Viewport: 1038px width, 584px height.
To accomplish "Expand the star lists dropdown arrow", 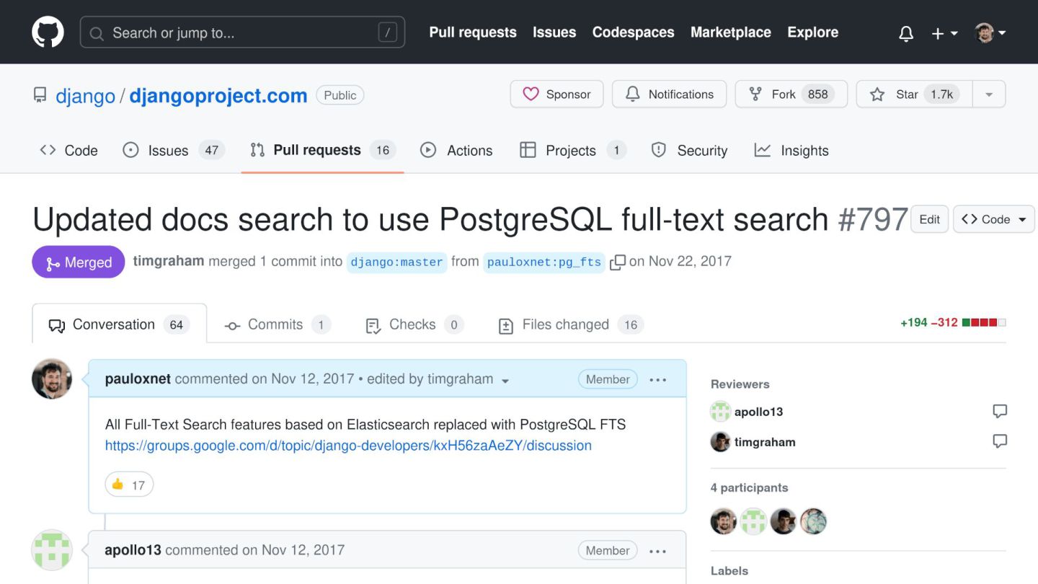I will [x=989, y=94].
